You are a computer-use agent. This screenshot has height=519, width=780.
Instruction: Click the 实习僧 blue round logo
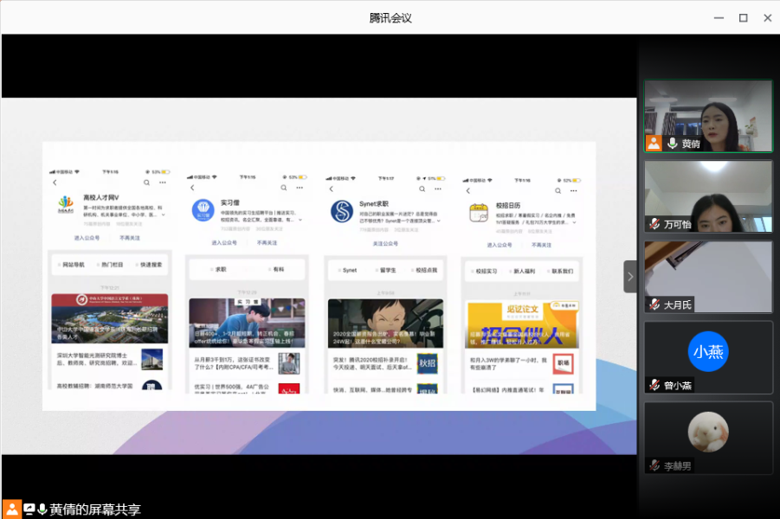point(203,210)
